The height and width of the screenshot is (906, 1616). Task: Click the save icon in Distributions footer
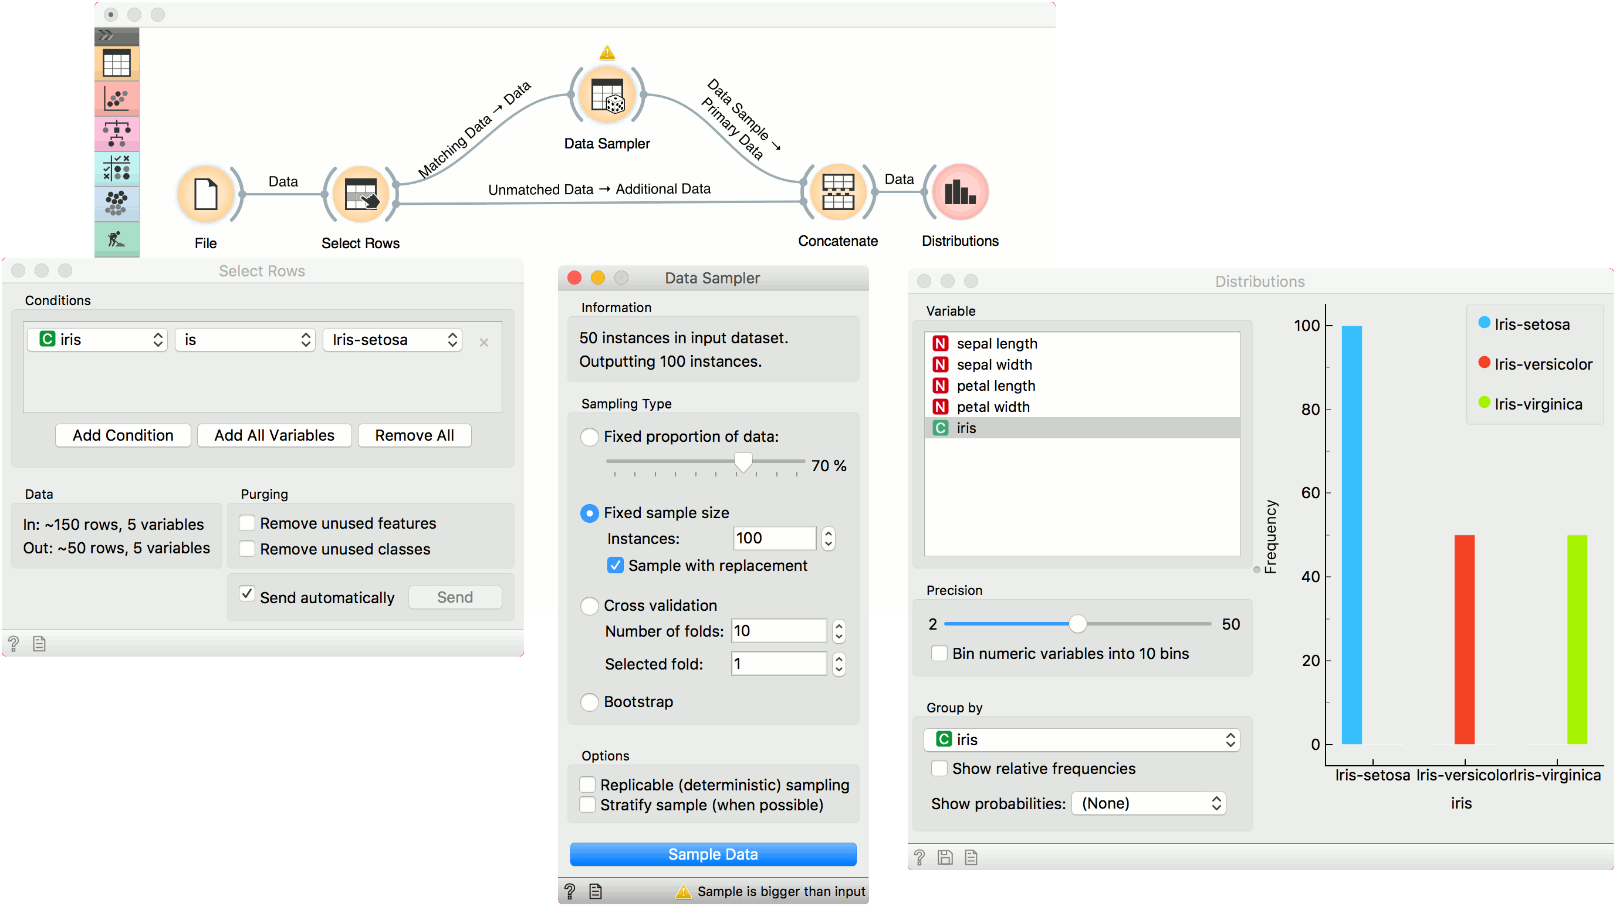[945, 857]
